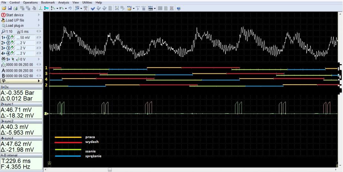
Task: Click the Load UP file button
Action: coord(15,20)
